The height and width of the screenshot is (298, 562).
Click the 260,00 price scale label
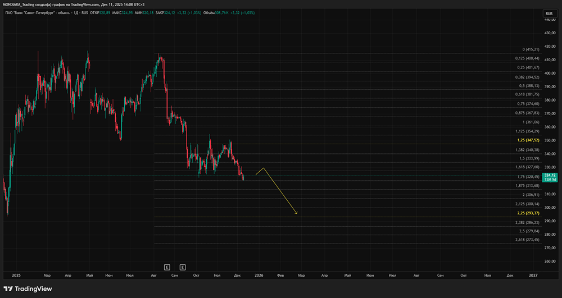click(550, 261)
